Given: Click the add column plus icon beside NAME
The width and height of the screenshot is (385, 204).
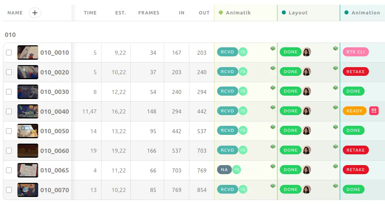Looking at the screenshot, I should (35, 13).
